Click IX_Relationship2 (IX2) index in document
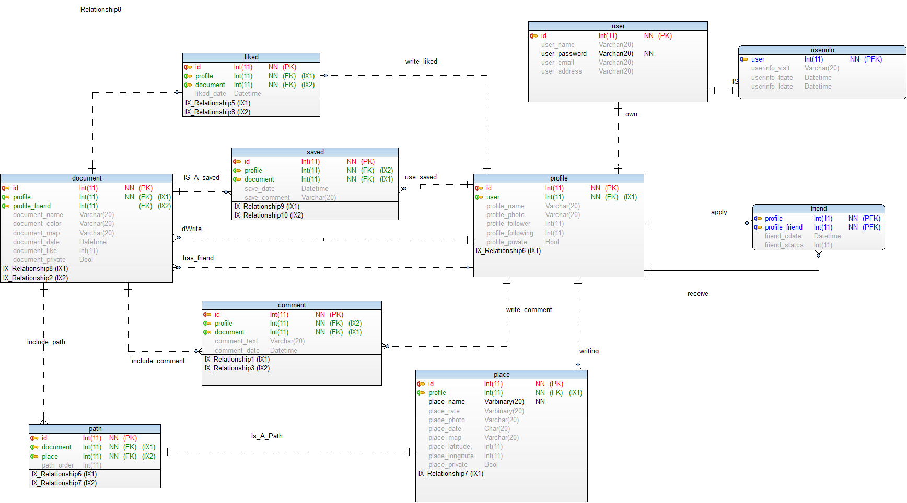Viewport: 907px width, 503px height. tap(36, 278)
